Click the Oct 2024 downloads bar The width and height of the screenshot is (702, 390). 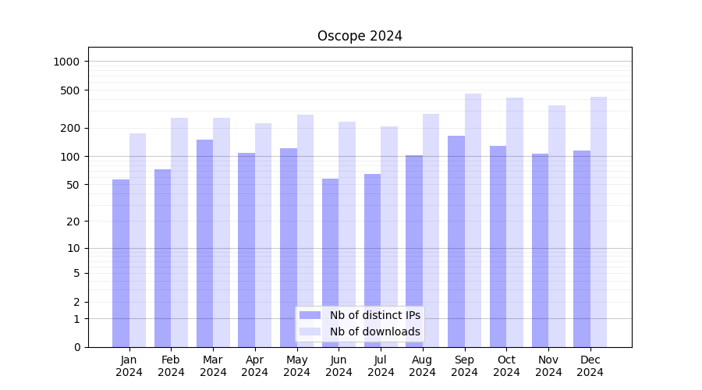click(515, 222)
